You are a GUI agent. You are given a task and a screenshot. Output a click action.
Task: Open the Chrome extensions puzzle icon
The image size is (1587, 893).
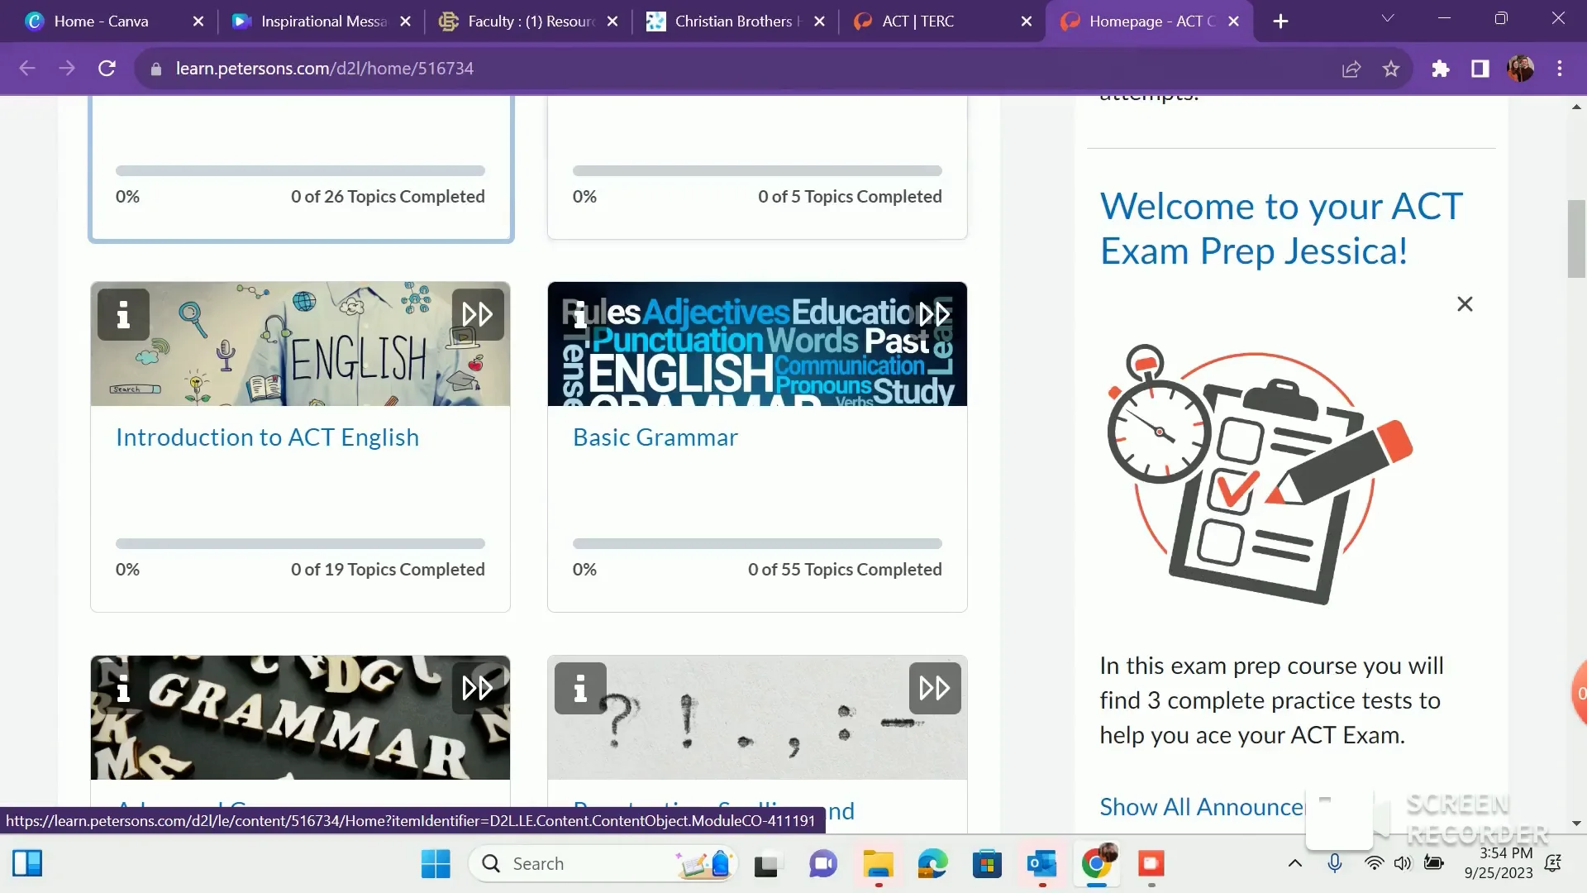pos(1441,69)
